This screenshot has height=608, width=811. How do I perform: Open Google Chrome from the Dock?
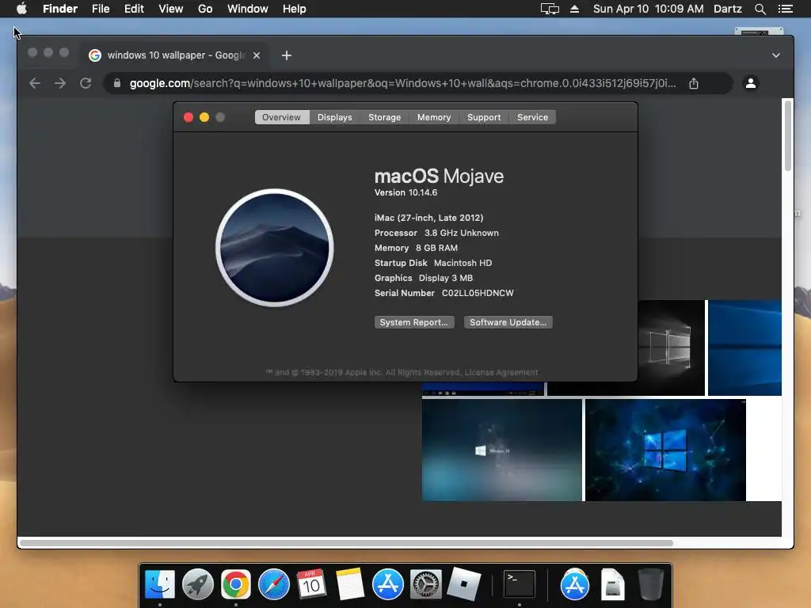point(236,585)
